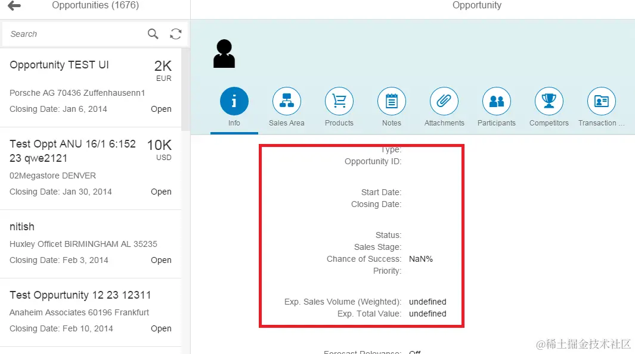Image resolution: width=635 pixels, height=354 pixels.
Task: Open the Sales Area tab icon
Action: click(287, 101)
